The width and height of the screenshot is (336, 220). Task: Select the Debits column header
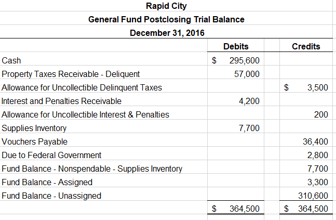[x=235, y=47]
